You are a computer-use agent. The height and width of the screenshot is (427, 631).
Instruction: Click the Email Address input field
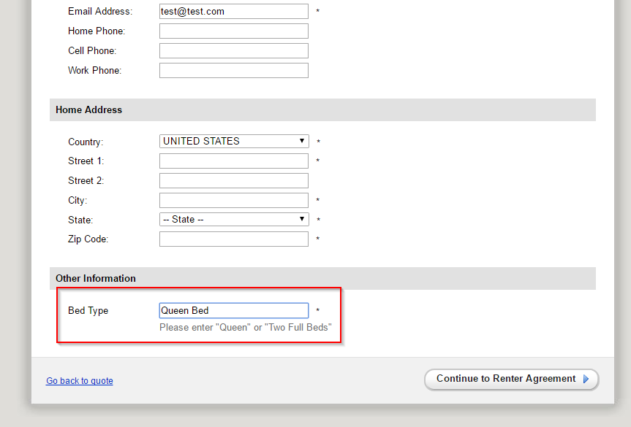(x=233, y=12)
